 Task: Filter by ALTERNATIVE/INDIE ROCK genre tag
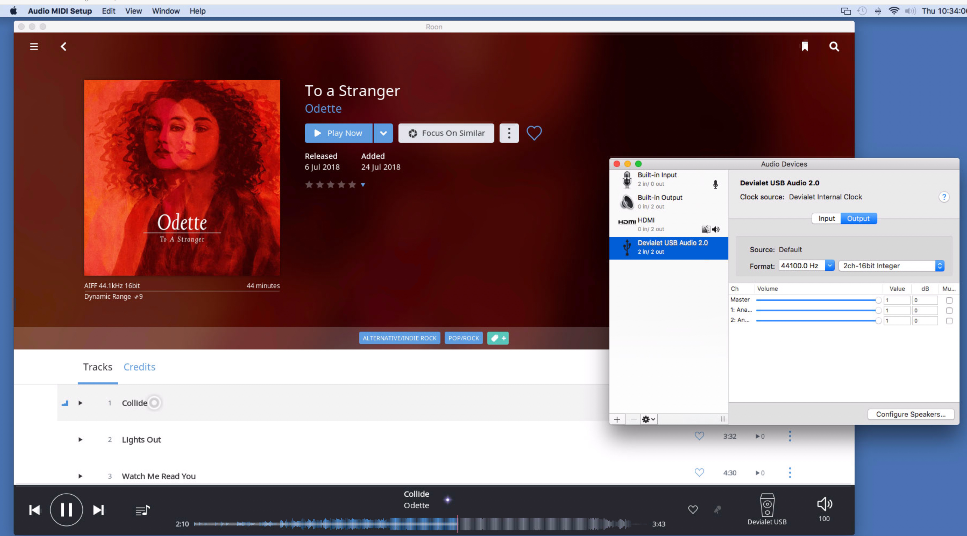[399, 338]
